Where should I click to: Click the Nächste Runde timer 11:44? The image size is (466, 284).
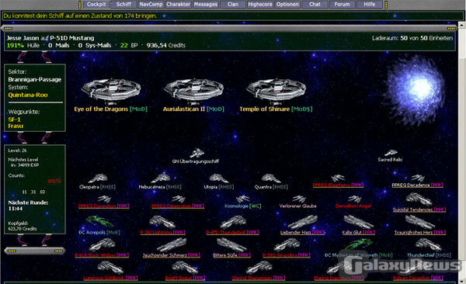(16, 209)
